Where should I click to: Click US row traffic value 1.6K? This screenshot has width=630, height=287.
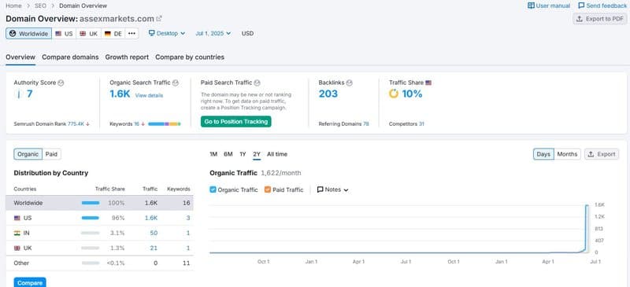[x=151, y=218]
